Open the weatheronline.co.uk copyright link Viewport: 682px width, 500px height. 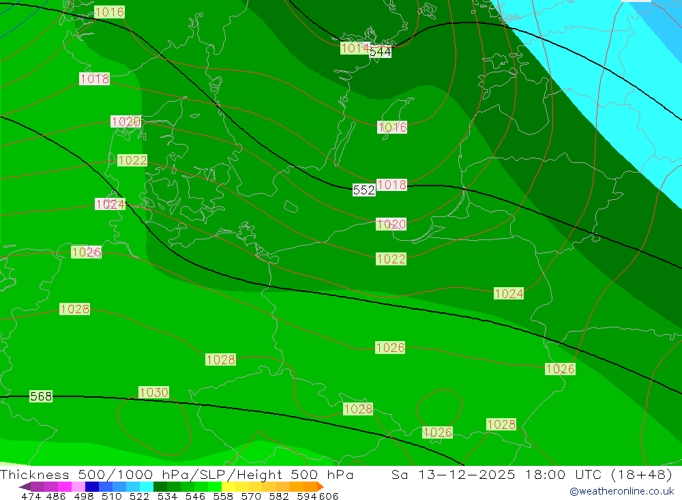pyautogui.click(x=621, y=491)
